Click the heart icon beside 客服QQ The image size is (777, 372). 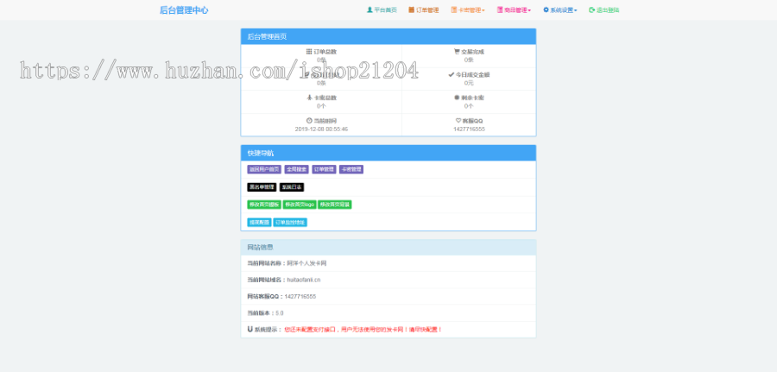(458, 120)
